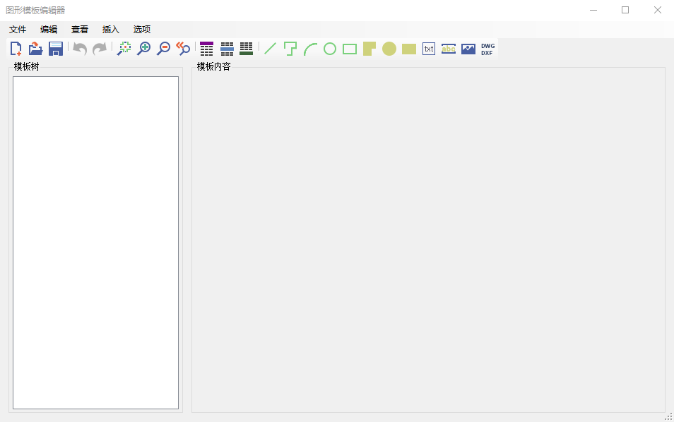This screenshot has height=422, width=674.
Task: Insert table with purple header row
Action: (207, 49)
